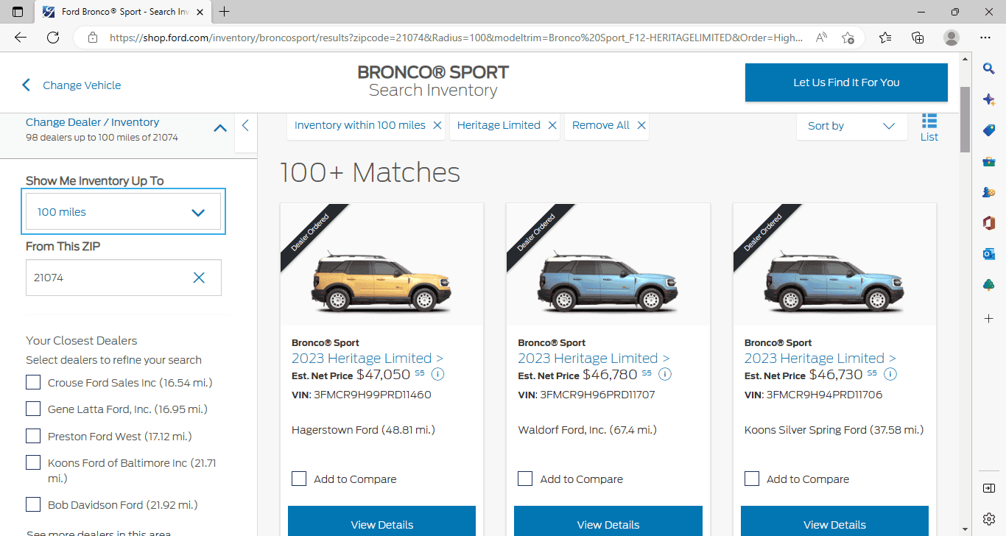This screenshot has height=536, width=1006.
Task: Expand the Sort by dropdown
Action: 851,126
